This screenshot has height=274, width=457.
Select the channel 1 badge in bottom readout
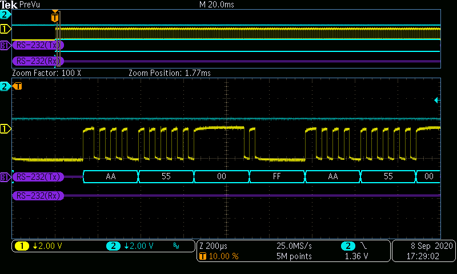(22, 246)
